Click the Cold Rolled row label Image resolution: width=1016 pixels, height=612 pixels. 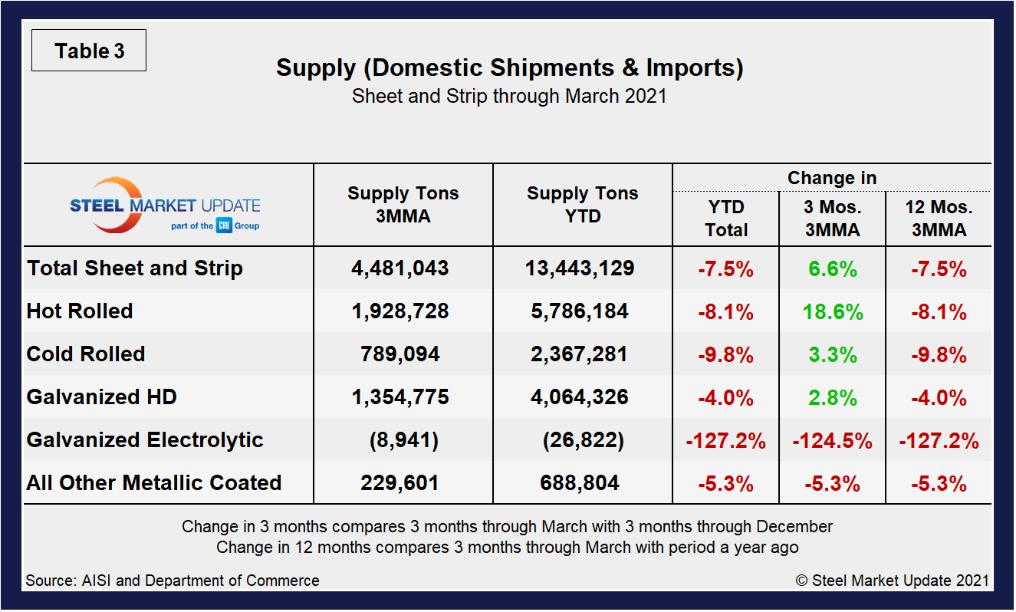tap(86, 354)
